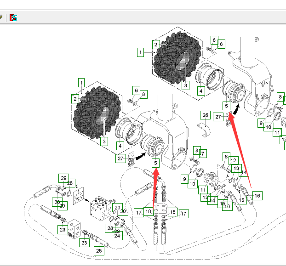Select callout 1 left of the upper-right tire

click(140, 52)
